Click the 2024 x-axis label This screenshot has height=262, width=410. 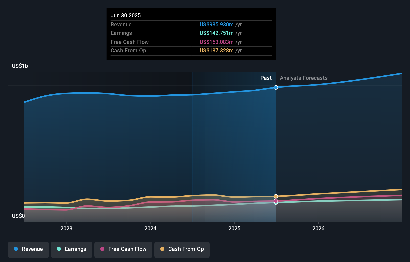point(150,228)
